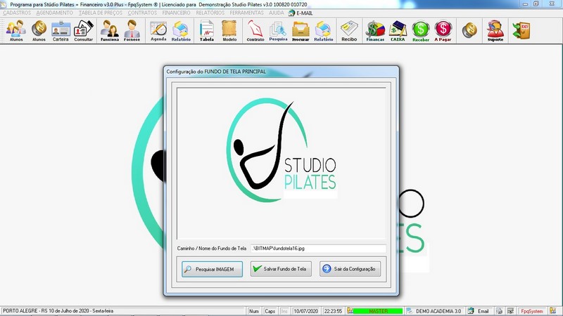Open the CADASTROS menu
Screen dimensions: 563x316
17,13
